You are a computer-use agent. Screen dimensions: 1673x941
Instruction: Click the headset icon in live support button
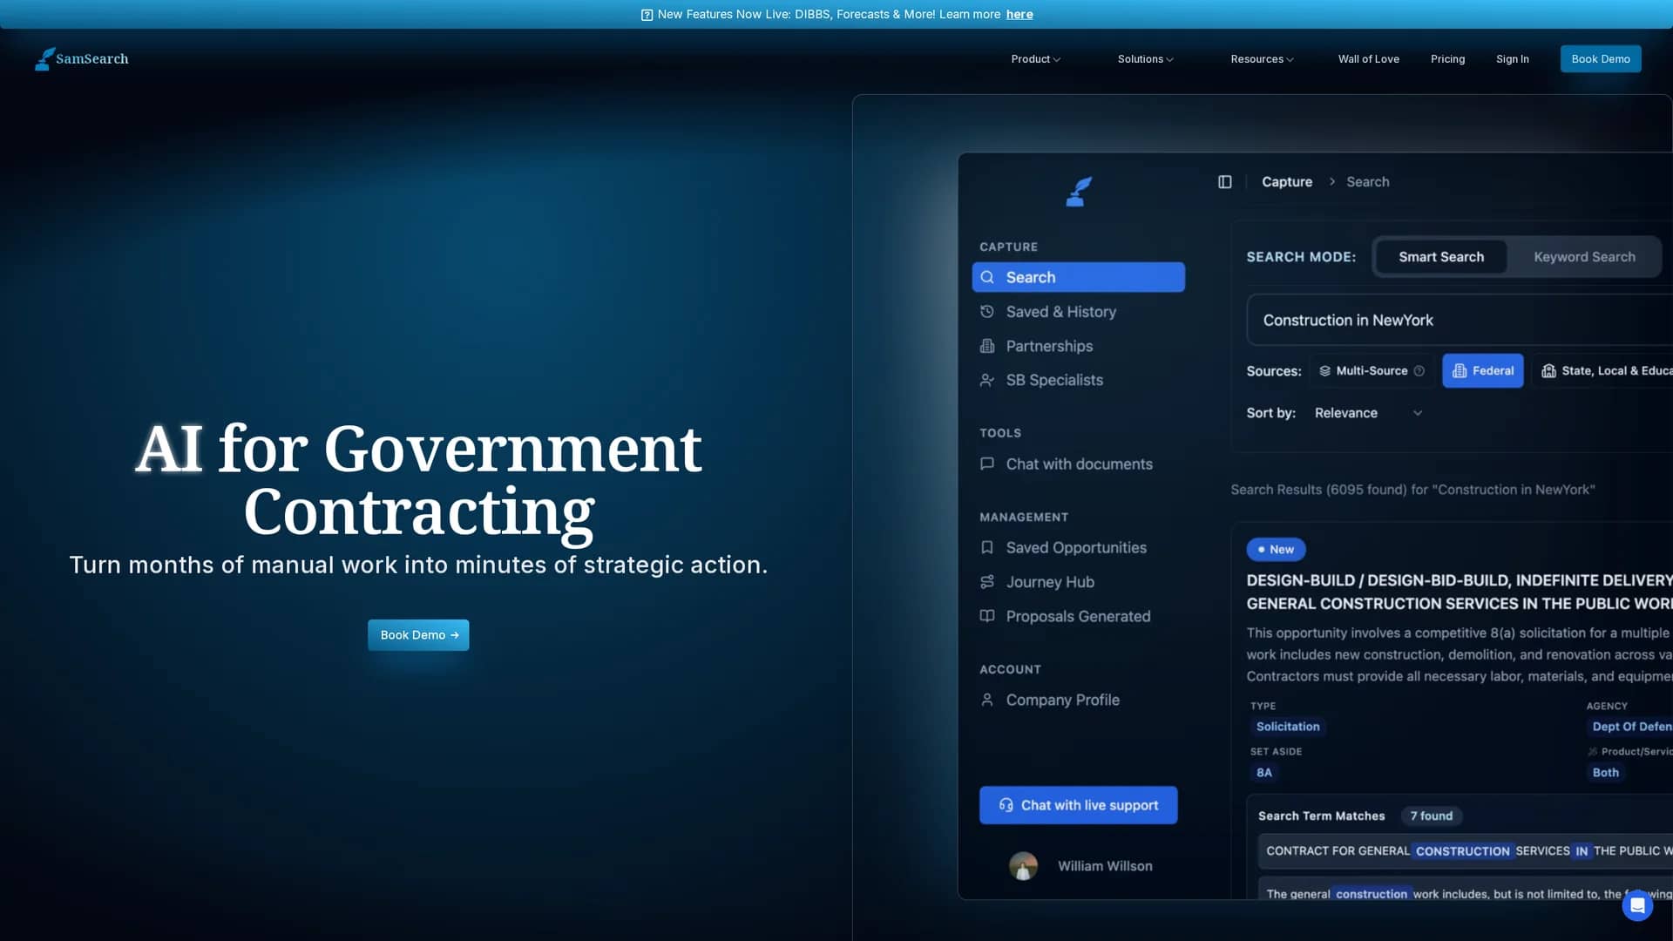[x=1006, y=805]
